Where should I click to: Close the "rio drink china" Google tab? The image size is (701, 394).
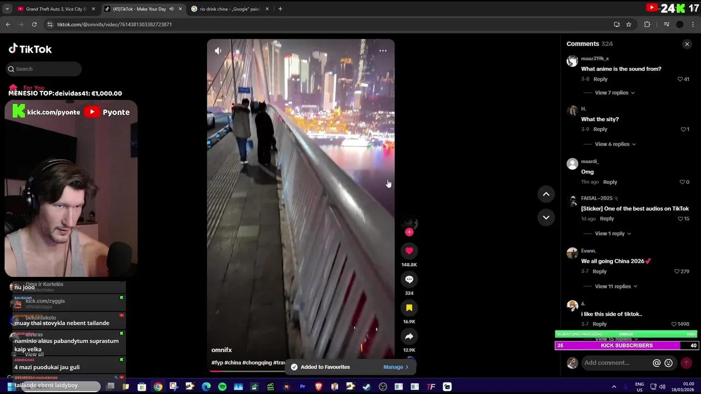pos(267,9)
